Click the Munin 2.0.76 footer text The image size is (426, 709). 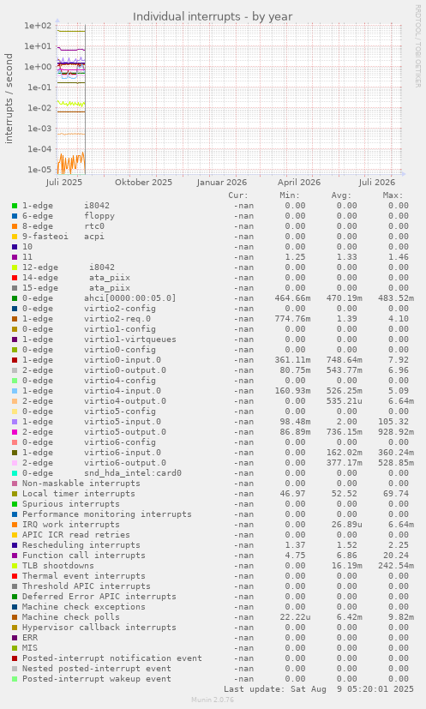point(213,700)
